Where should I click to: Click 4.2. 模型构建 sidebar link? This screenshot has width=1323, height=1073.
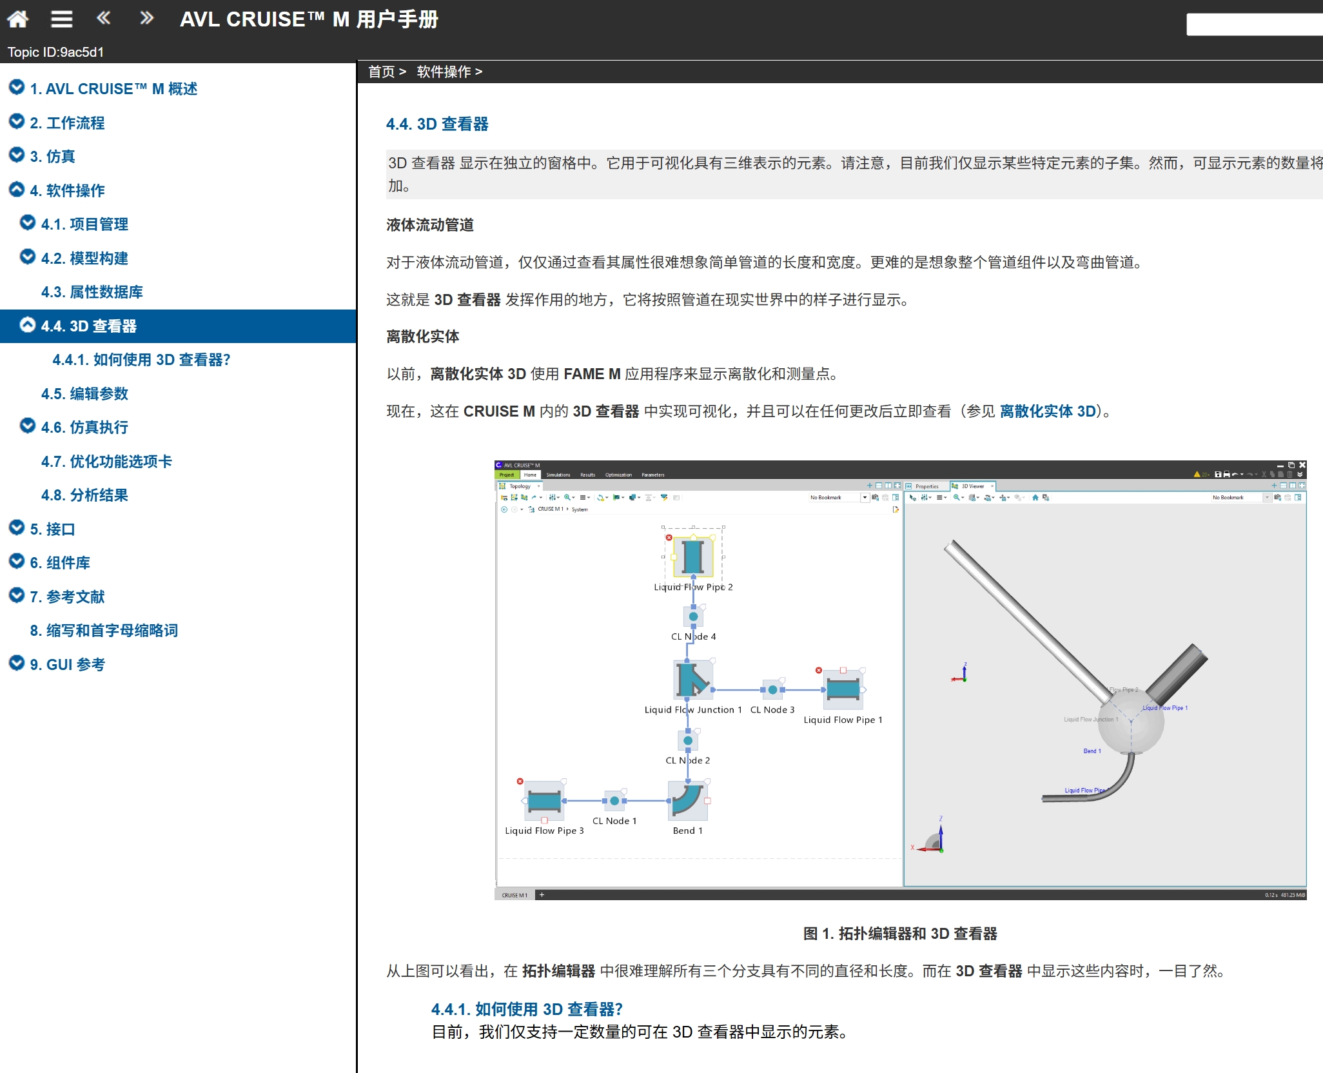click(84, 259)
